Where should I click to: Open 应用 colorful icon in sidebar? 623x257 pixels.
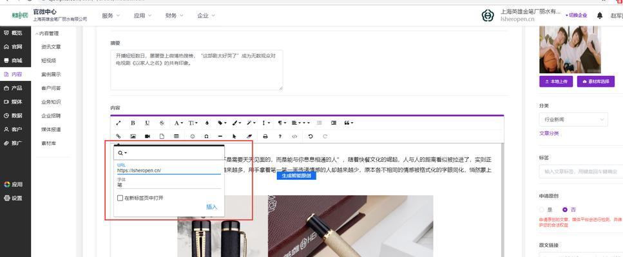(x=13, y=184)
